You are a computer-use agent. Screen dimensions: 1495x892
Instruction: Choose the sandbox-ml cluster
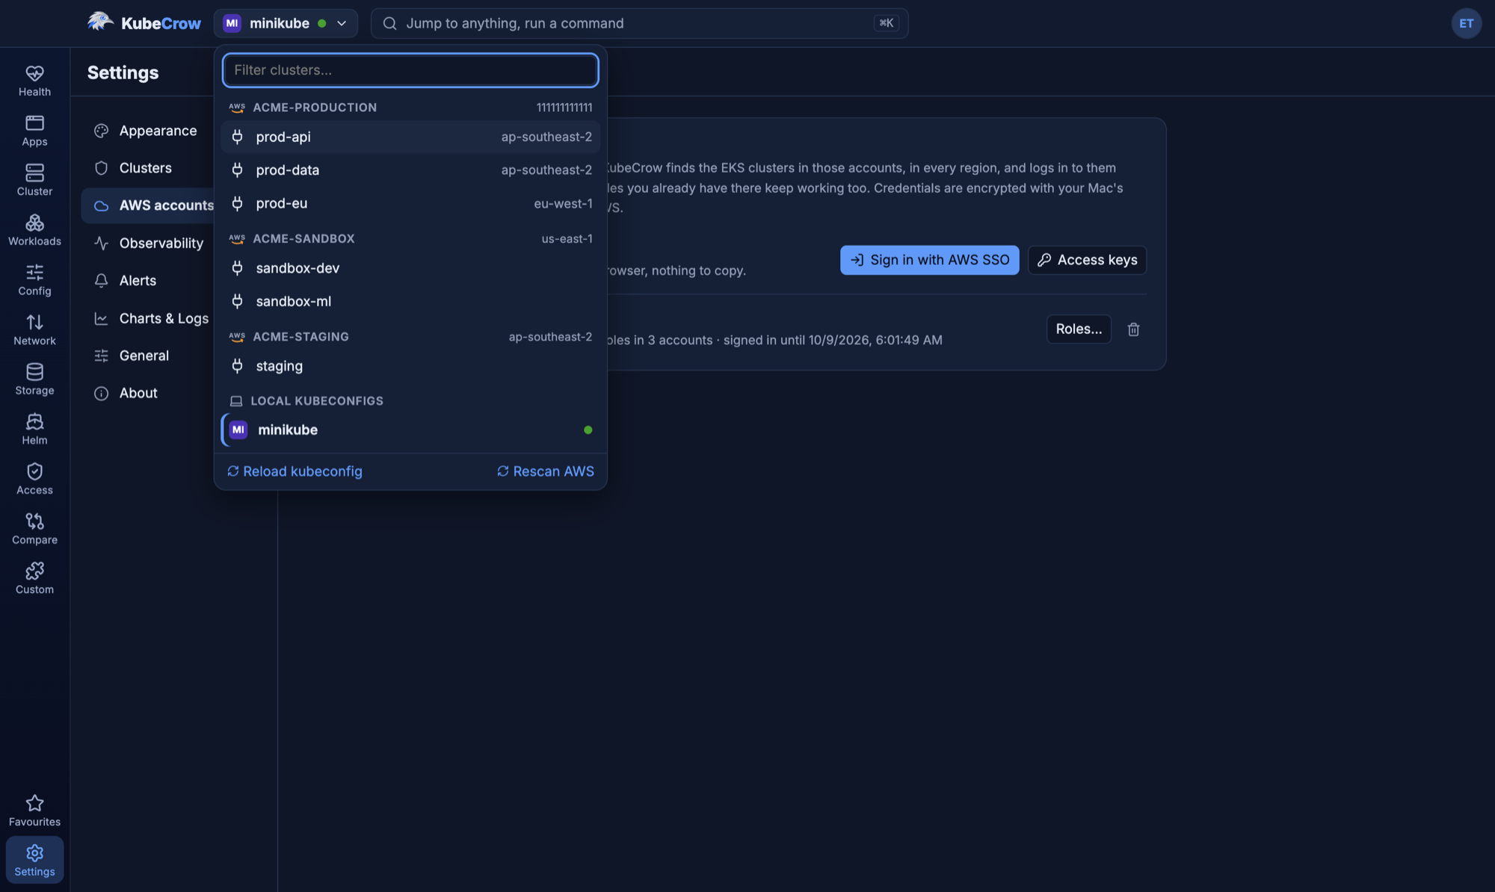(410, 301)
